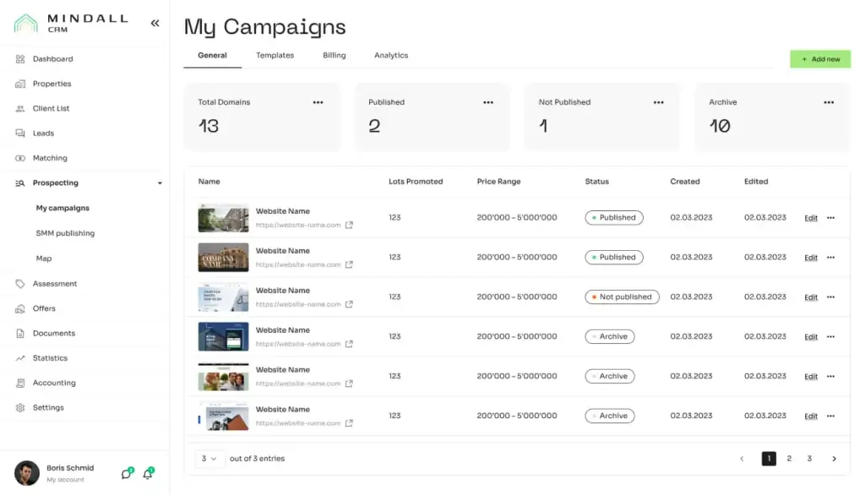Collapse the sidebar with double chevron icon
This screenshot has width=865, height=495.
click(x=155, y=24)
